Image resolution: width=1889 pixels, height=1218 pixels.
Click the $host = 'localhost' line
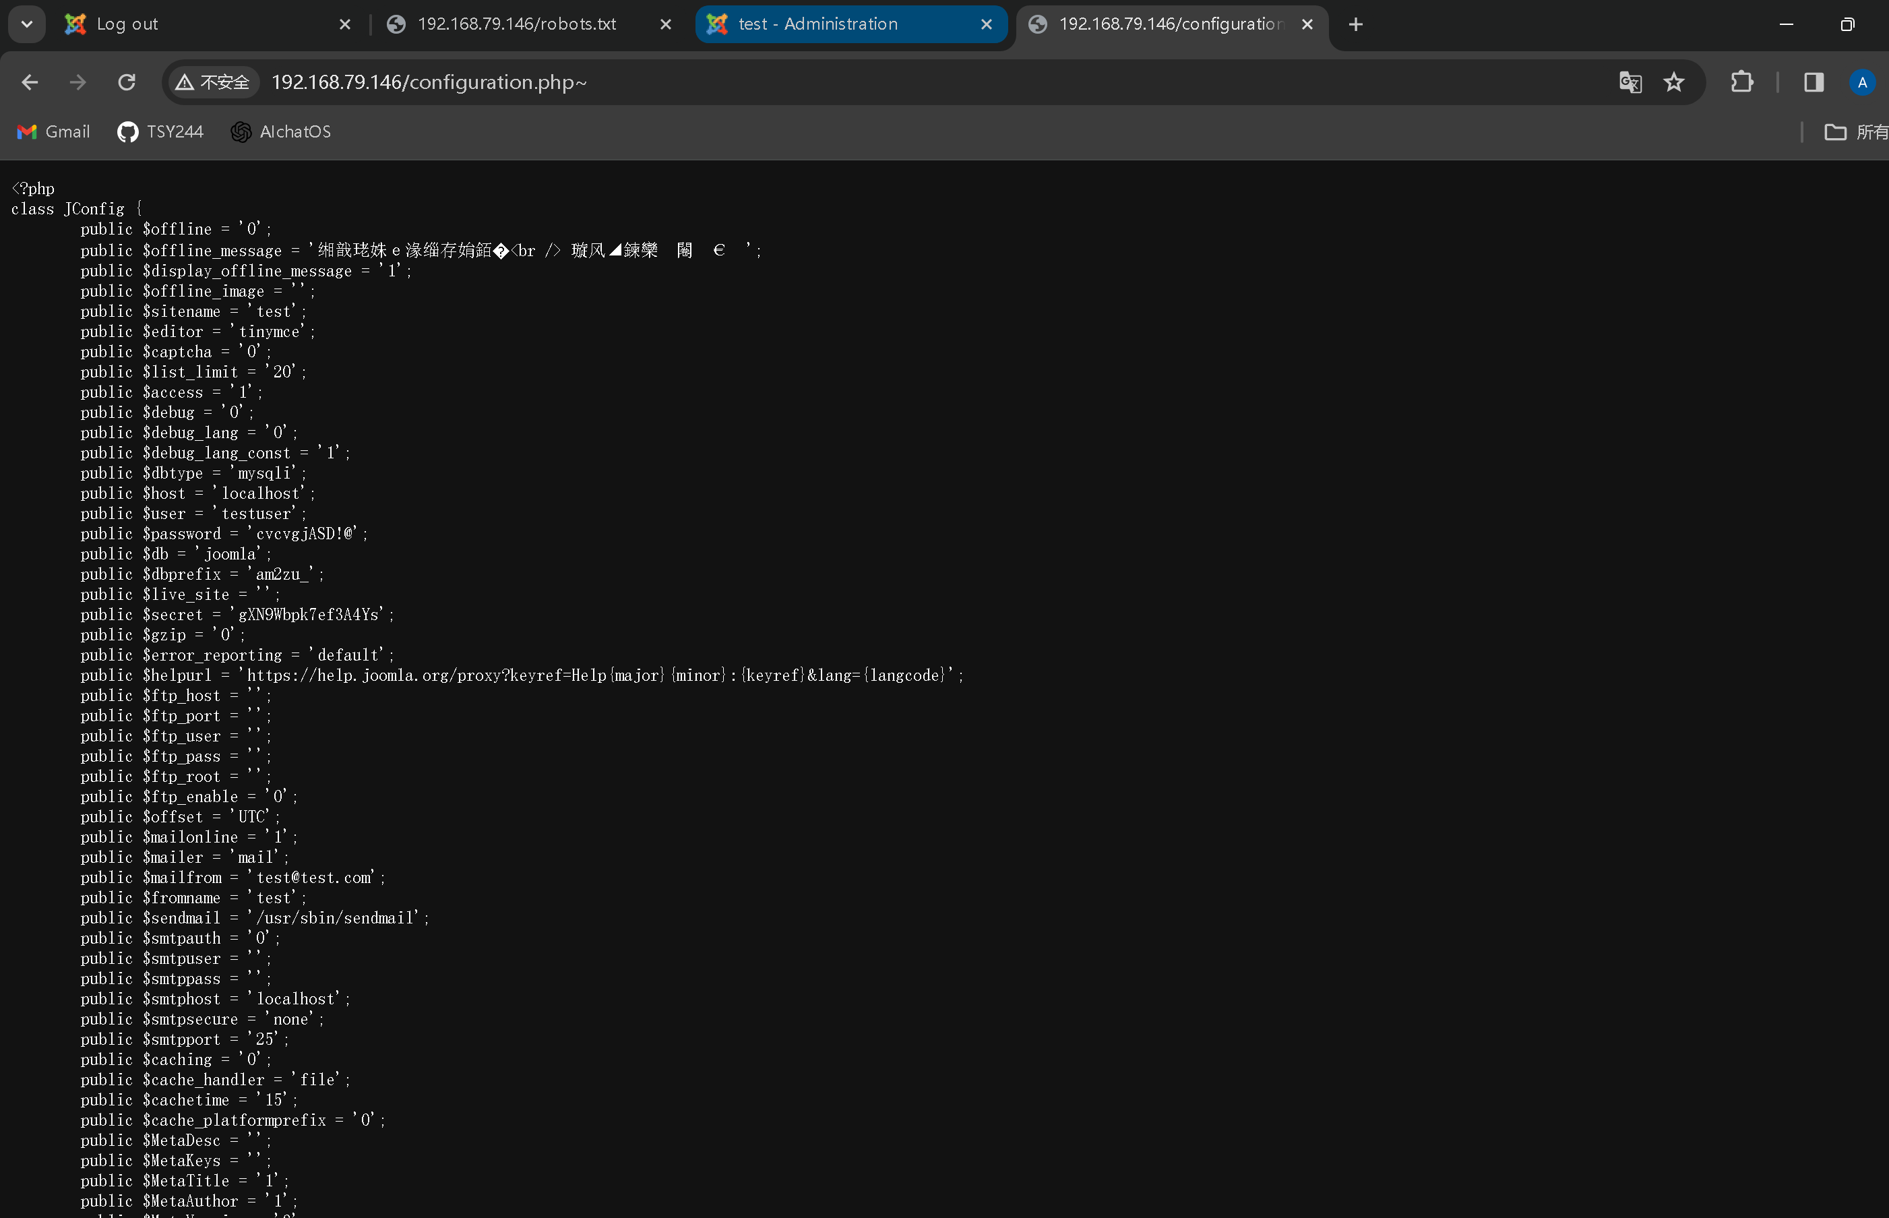coord(197,493)
